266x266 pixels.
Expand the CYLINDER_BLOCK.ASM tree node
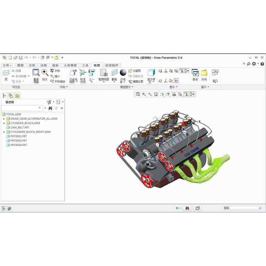click(x=4, y=123)
